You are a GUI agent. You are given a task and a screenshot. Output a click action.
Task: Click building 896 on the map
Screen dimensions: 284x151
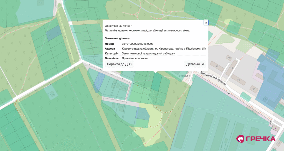pos(229,58)
